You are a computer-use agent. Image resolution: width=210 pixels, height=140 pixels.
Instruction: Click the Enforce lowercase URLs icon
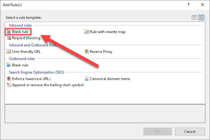click(x=9, y=79)
